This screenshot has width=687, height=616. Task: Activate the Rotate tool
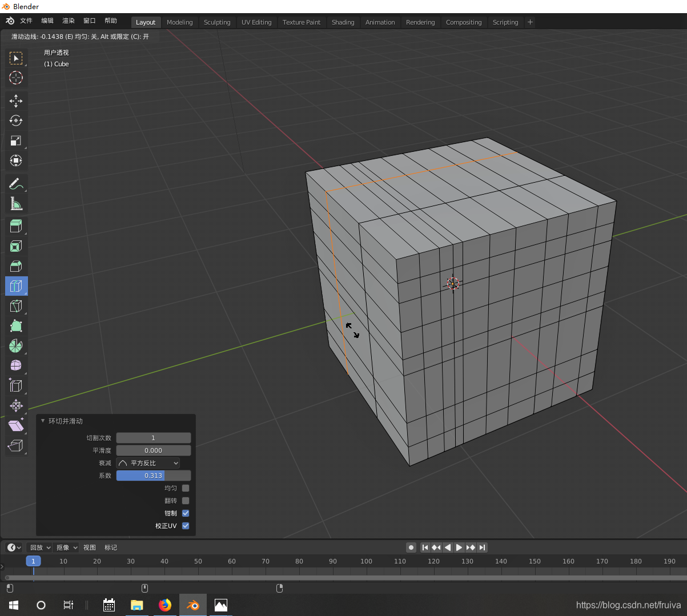(x=16, y=120)
